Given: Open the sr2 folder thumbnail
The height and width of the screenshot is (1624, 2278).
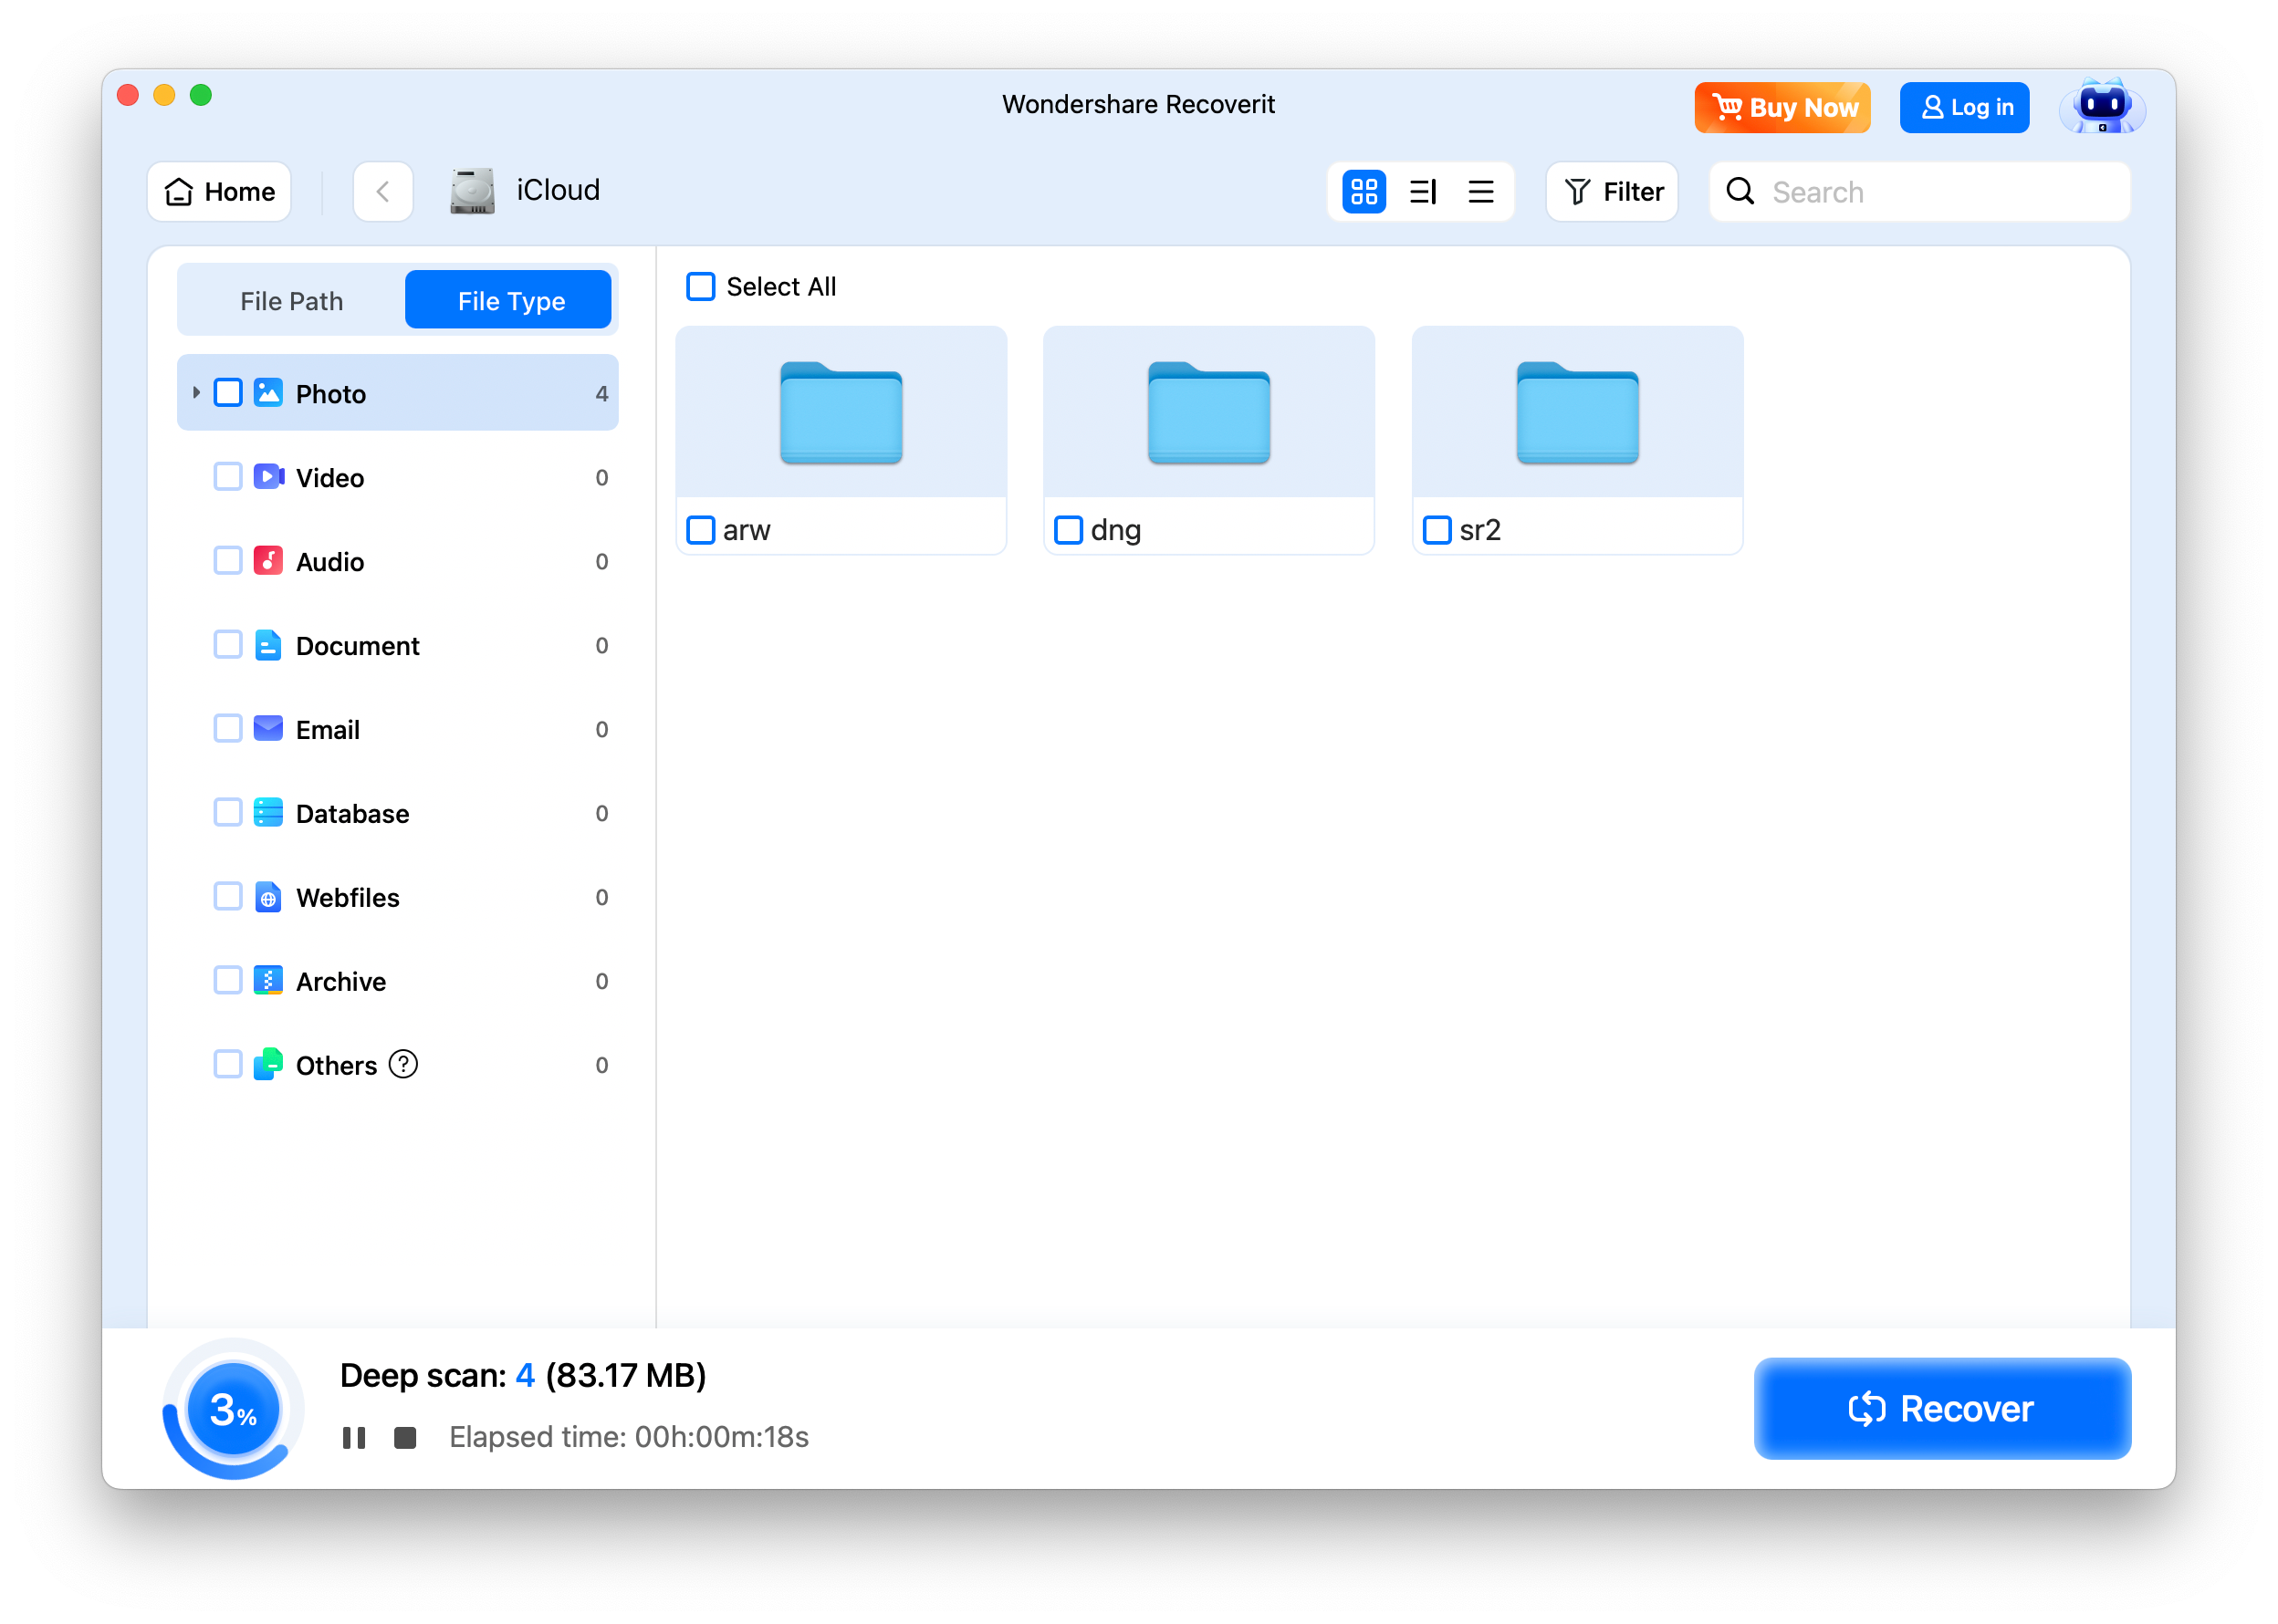Looking at the screenshot, I should tap(1578, 412).
